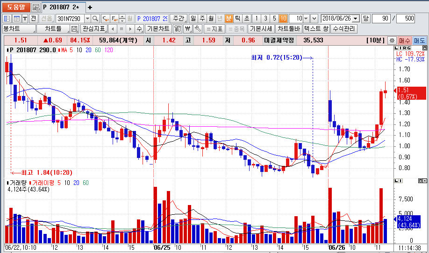Click the magnifier search icon beside the code field
The height and width of the screenshot is (253, 429).
95,19
